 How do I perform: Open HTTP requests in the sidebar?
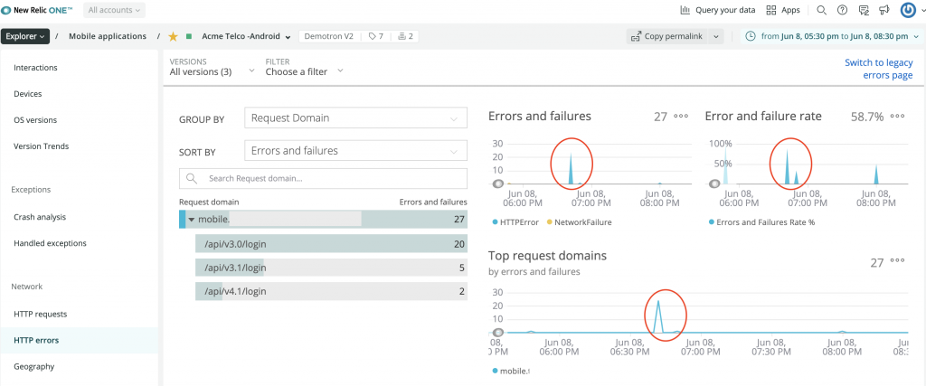point(40,314)
